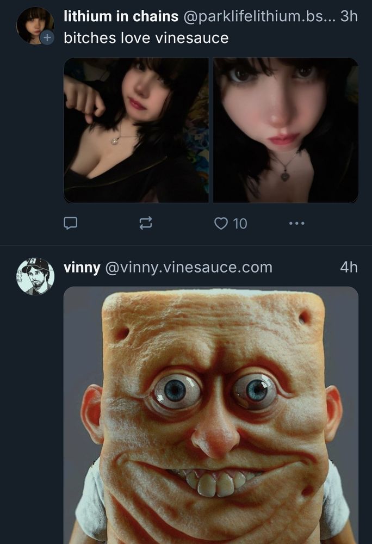Click the @parklifelithium.bs handle
This screenshot has width=372, height=544.
(259, 16)
